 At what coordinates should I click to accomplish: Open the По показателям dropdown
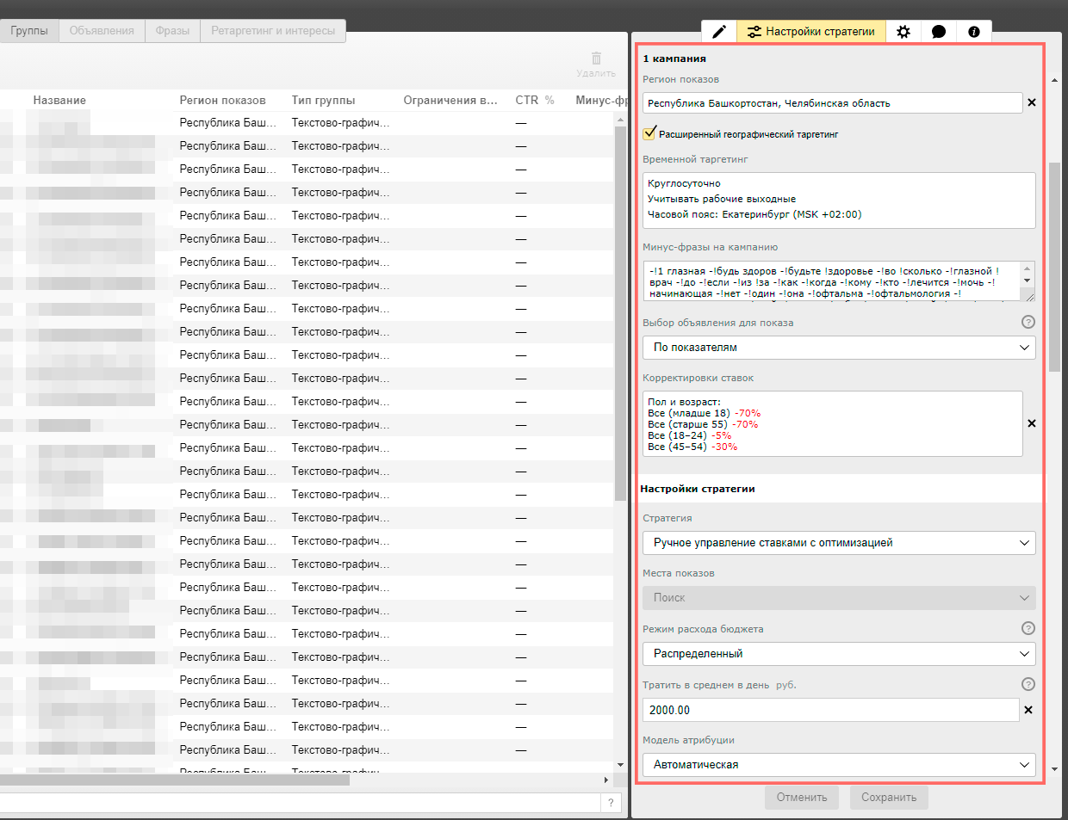[839, 348]
